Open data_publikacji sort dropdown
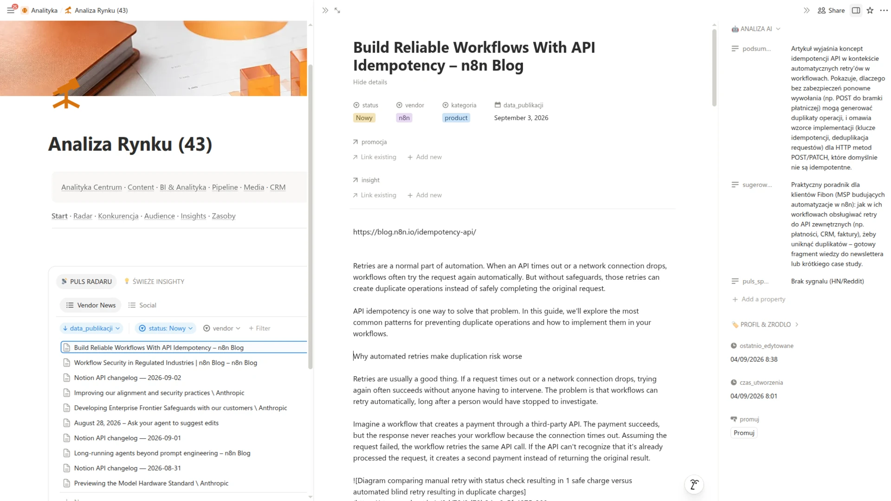The image size is (891, 501). pyautogui.click(x=91, y=328)
